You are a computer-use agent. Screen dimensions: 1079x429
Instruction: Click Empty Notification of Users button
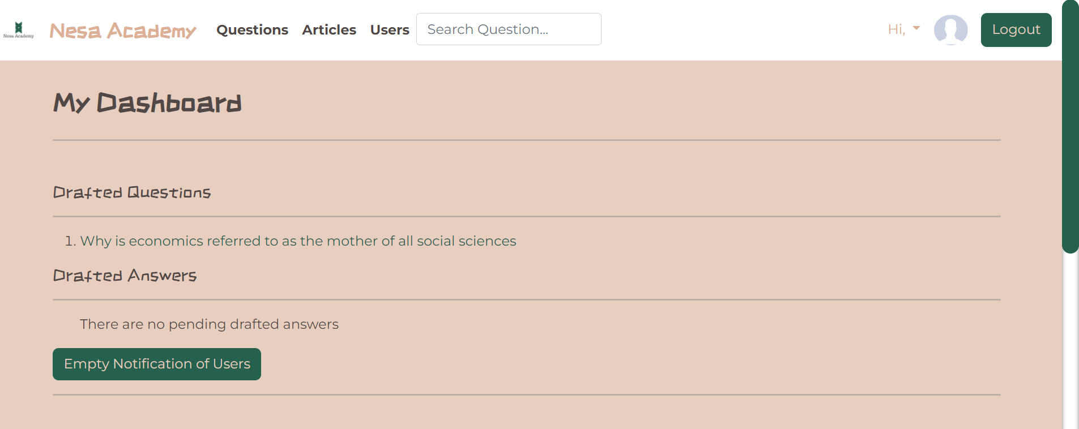(157, 364)
